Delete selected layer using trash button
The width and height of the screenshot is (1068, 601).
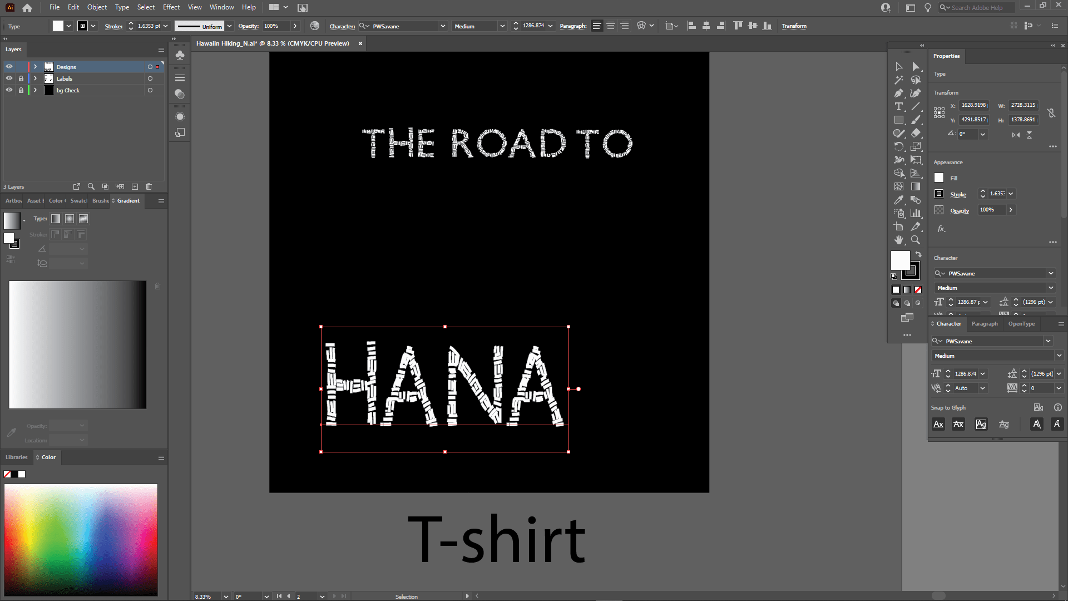pyautogui.click(x=149, y=186)
